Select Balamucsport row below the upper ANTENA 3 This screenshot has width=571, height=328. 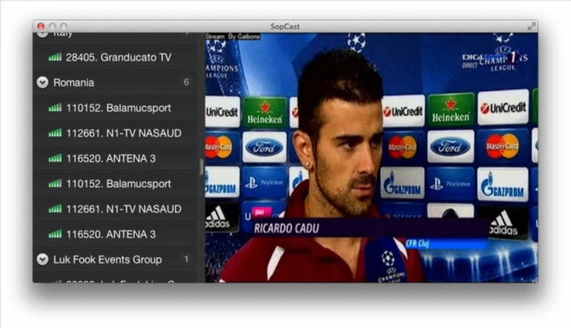(x=116, y=184)
